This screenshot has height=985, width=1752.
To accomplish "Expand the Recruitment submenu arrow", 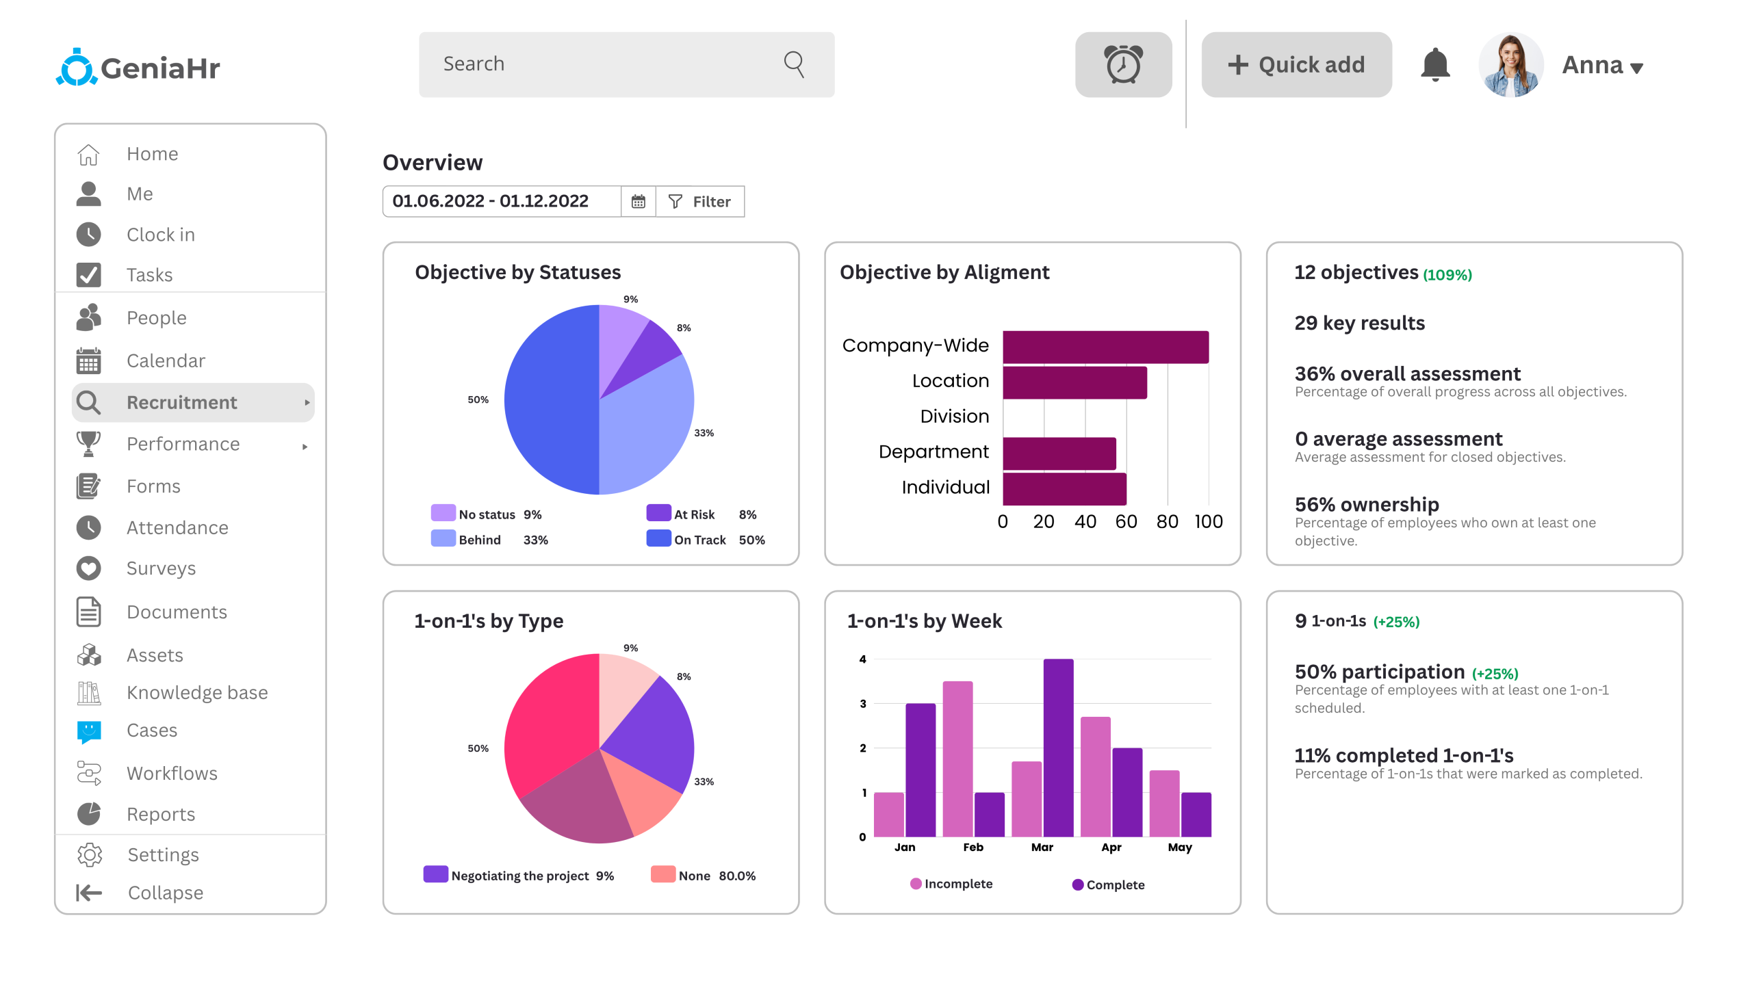I will tap(307, 402).
